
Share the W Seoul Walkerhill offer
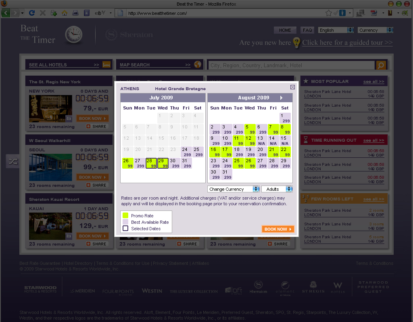tap(96, 185)
